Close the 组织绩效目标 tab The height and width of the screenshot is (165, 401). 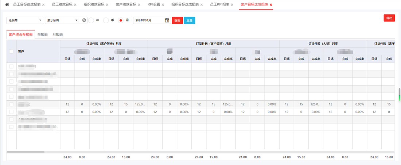tap(108, 5)
